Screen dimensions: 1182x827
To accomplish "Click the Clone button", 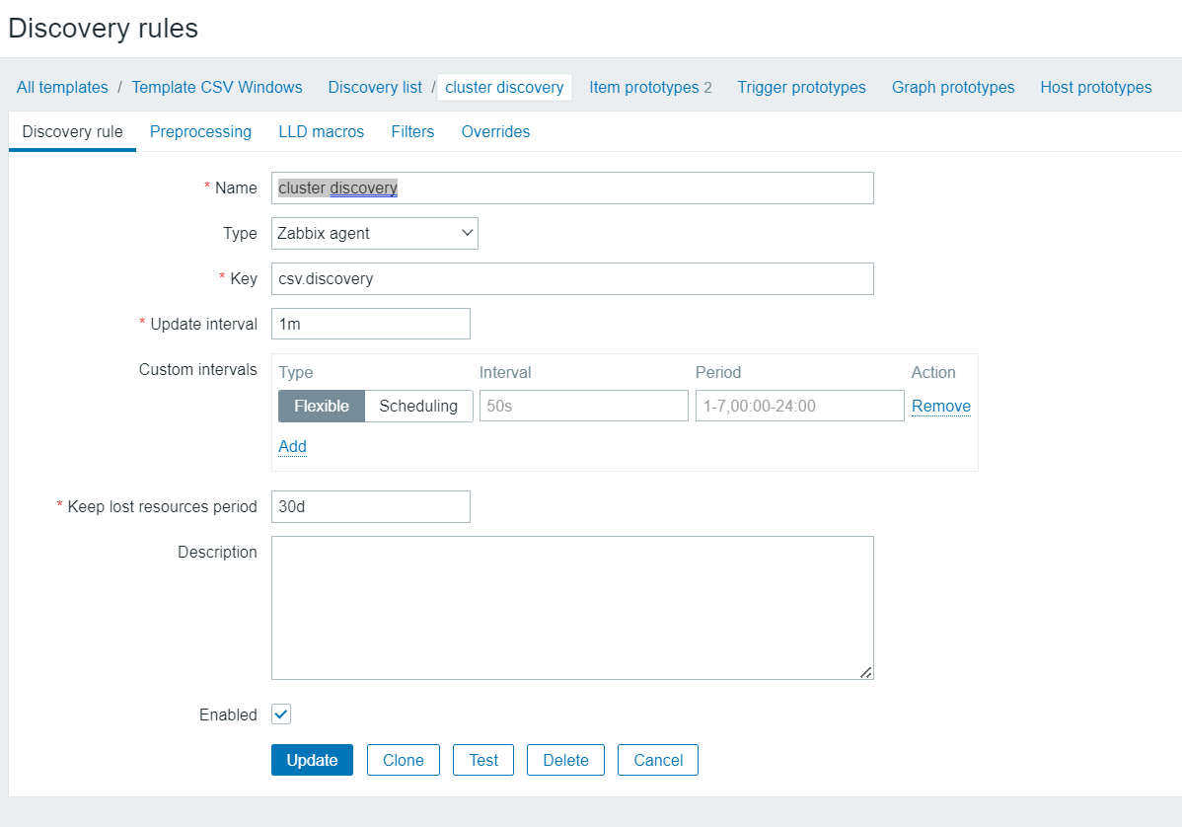I will tap(404, 760).
